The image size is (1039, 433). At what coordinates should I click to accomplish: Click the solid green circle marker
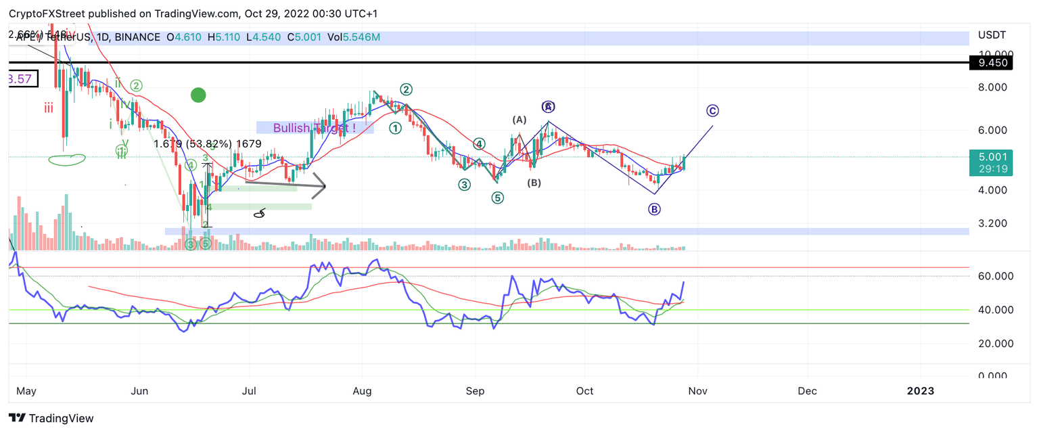[x=198, y=95]
